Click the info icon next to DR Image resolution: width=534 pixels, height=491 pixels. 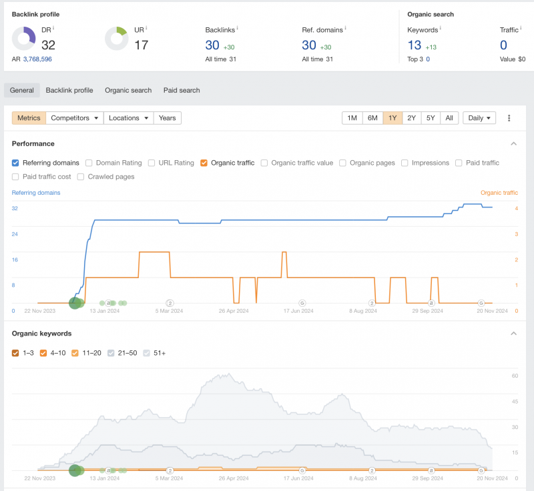pos(53,28)
